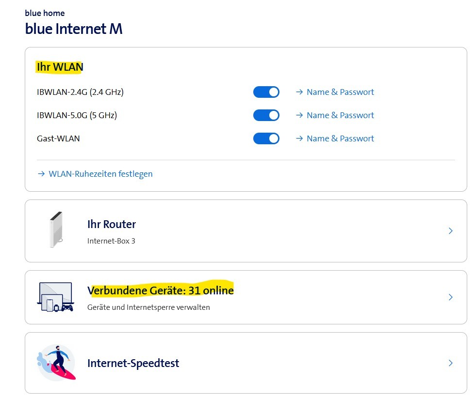Toggle the Gast-WLAN switch

coord(266,138)
